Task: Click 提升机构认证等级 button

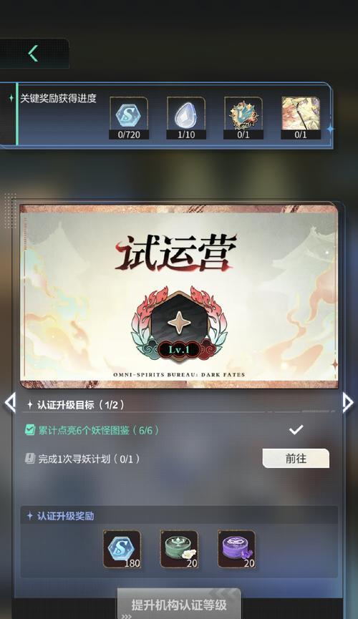Action: pyautogui.click(x=179, y=605)
